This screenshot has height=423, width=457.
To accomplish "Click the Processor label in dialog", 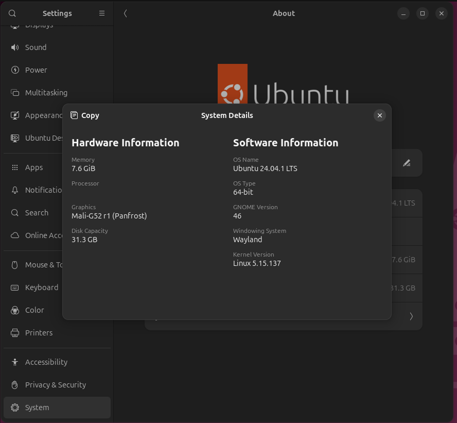I will pos(85,183).
